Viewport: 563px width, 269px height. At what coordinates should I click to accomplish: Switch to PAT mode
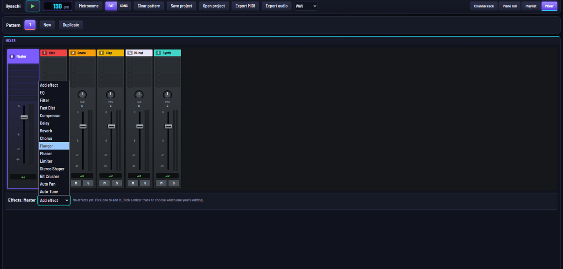[111, 6]
